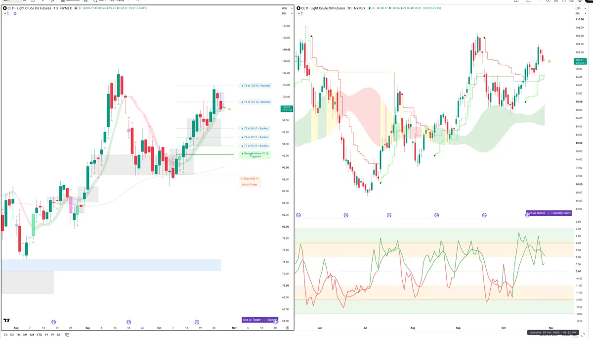Click the 'Captured 28 Oct 2026' timestamp text
This screenshot has width=593, height=338.
coord(553,333)
